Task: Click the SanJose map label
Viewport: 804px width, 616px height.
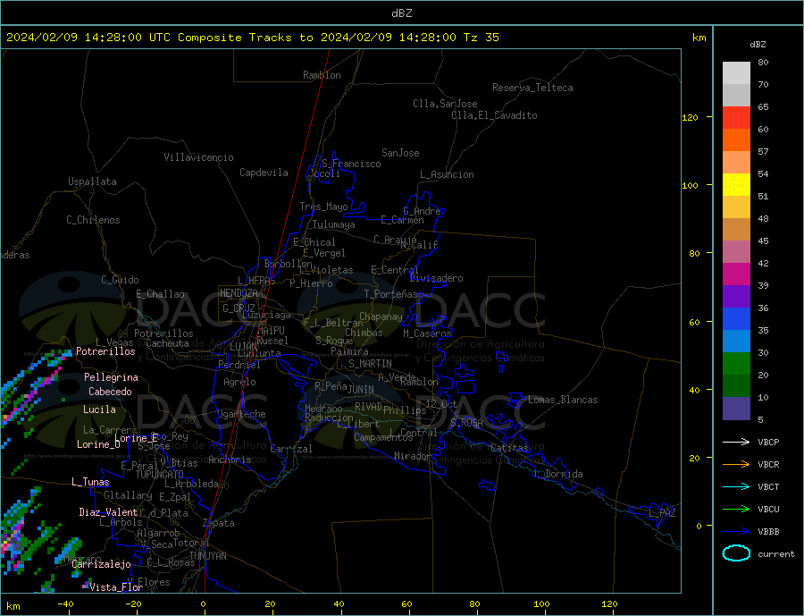Action: [x=400, y=153]
